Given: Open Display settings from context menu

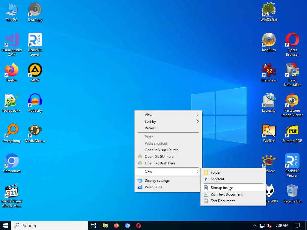Looking at the screenshot, I should [x=168, y=181].
